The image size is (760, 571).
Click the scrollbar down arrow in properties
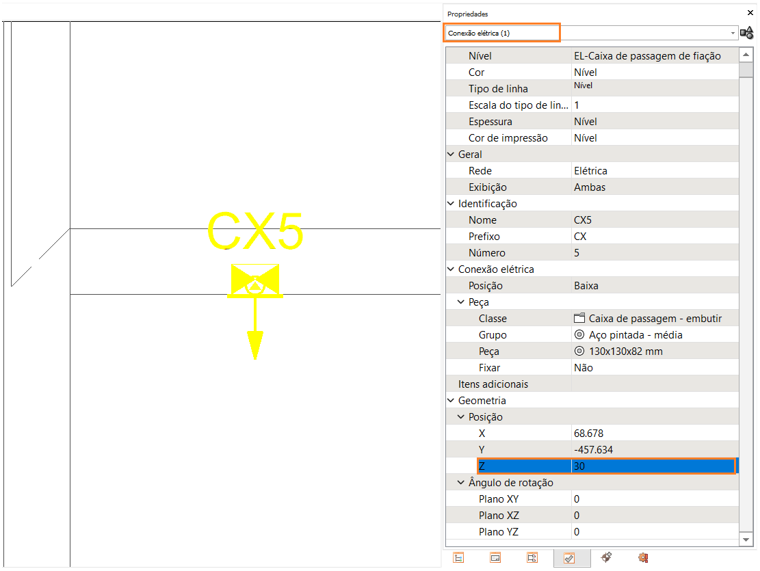pos(746,539)
